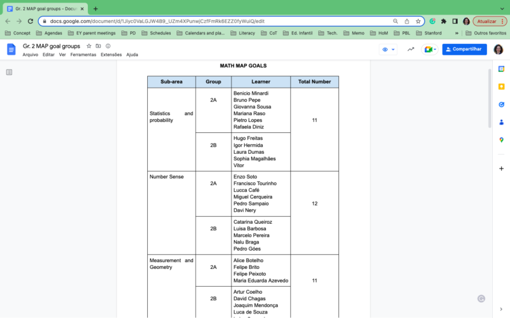Open Google Tasks in the side panel
Viewport: 510px width, 318px height.
pyautogui.click(x=501, y=104)
